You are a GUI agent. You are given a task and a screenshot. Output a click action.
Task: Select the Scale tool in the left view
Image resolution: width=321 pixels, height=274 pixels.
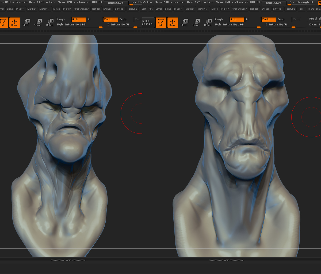click(x=38, y=22)
